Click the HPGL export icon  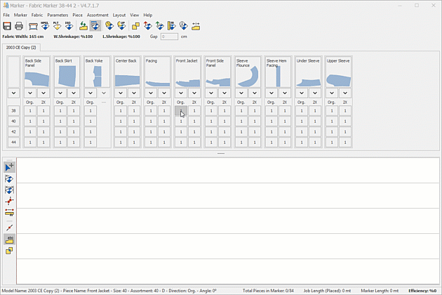[x=44, y=26]
